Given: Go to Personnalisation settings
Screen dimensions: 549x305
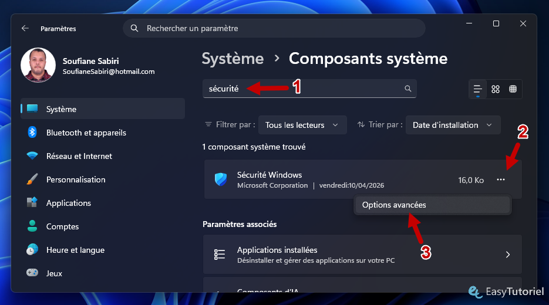Looking at the screenshot, I should pos(103,179).
